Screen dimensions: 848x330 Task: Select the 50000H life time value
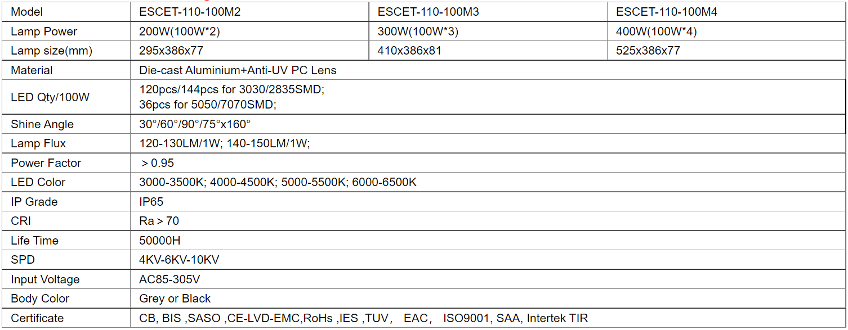(x=160, y=241)
